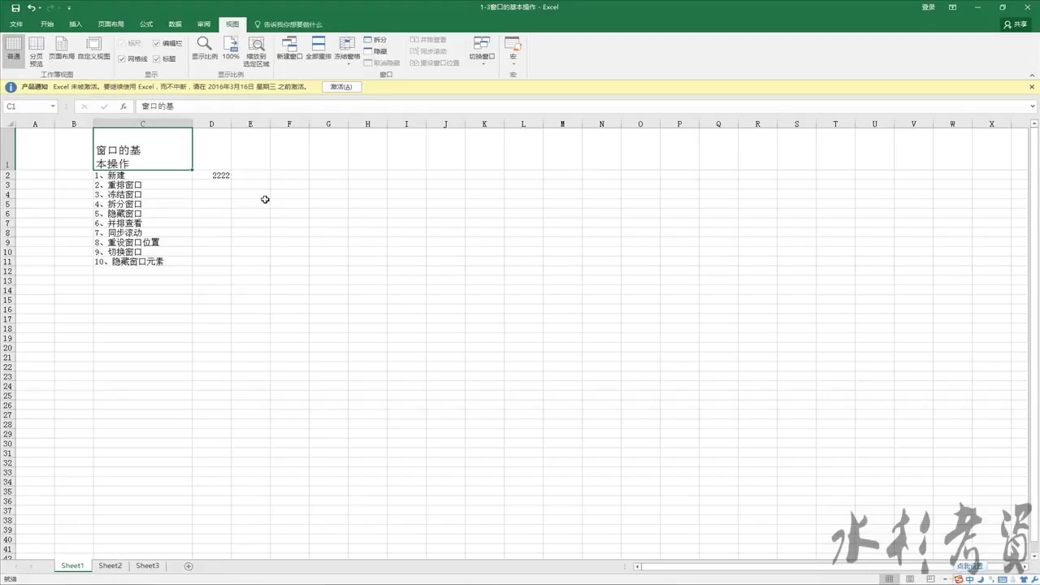Open the Undo history dropdown arrow
This screenshot has width=1040, height=585.
[41, 7]
